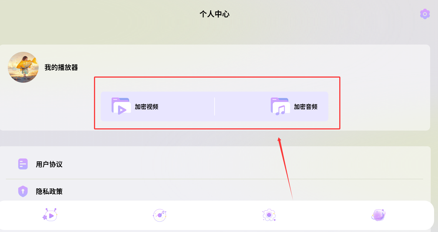This screenshot has height=232, width=438.
Task: Click the 用户协议 document icon
Action: coord(23,164)
